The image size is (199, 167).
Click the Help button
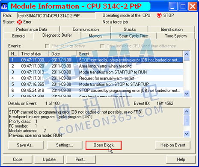[181, 159]
